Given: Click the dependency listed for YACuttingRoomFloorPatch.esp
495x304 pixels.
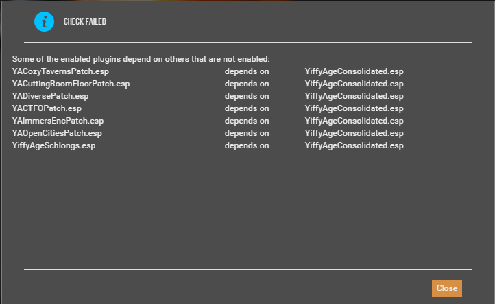Looking at the screenshot, I should [354, 84].
